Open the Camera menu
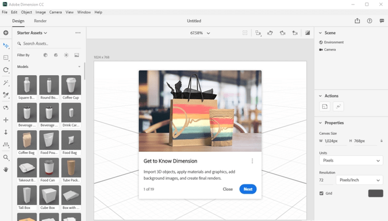Viewport: 388px width, 221px height. pyautogui.click(x=55, y=12)
